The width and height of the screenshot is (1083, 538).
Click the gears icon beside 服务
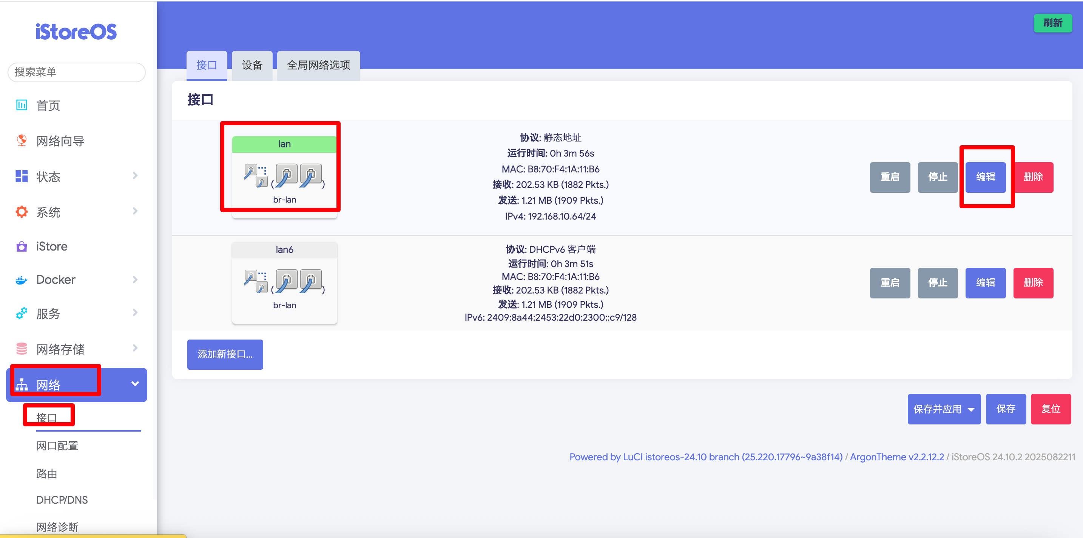point(22,313)
